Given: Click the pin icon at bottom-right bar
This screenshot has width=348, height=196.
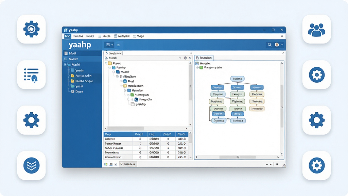Looking at the screenshot, I should tap(271, 164).
